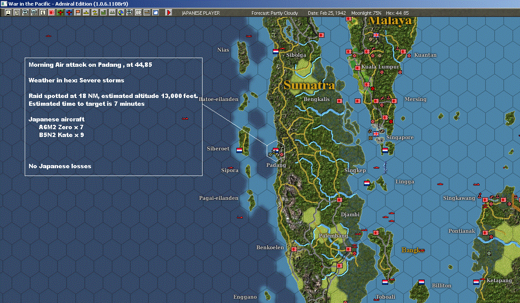Screen dimensions: 520x303
Task: Open the save game toolbar icon
Action: [8, 13]
